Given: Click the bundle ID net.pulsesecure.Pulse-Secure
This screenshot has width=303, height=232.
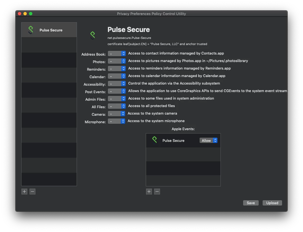Looking at the screenshot, I should click(129, 38).
